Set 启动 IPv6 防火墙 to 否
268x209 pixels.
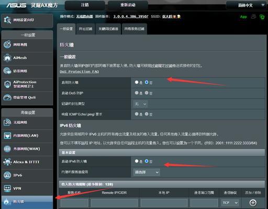[147, 161]
